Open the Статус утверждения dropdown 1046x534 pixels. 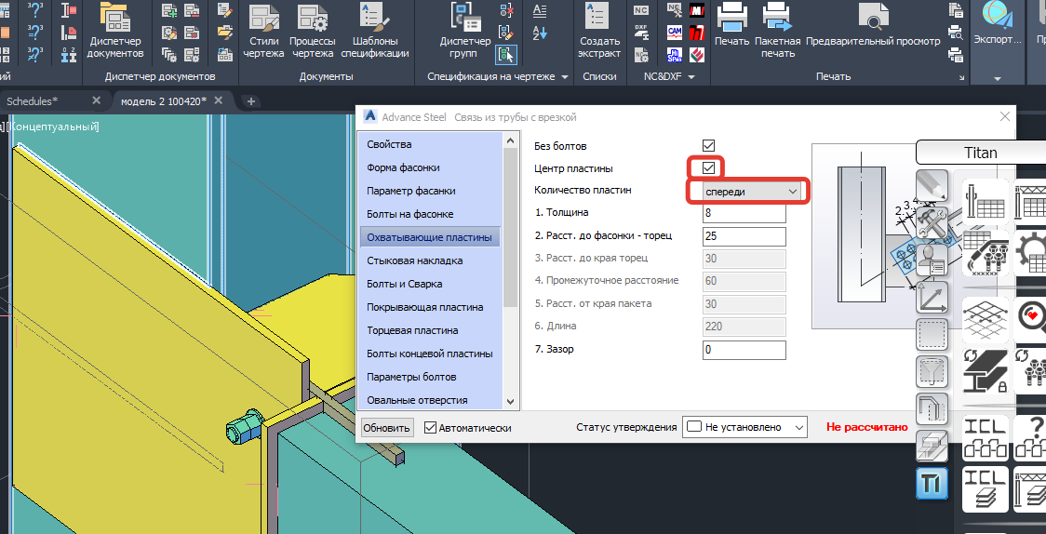tap(744, 427)
